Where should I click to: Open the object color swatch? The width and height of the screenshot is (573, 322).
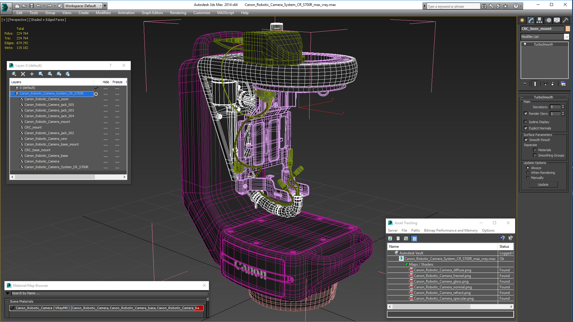pyautogui.click(x=568, y=29)
